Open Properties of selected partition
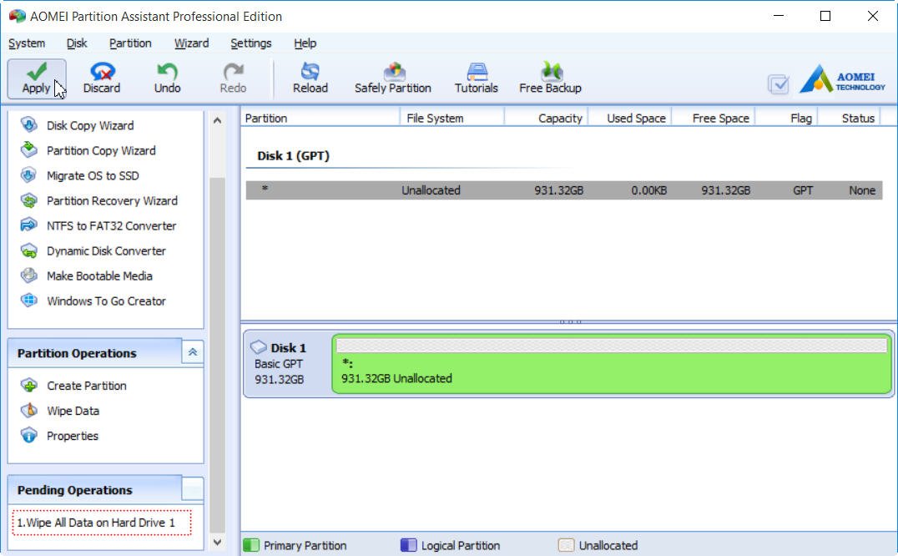898x556 pixels. [73, 437]
